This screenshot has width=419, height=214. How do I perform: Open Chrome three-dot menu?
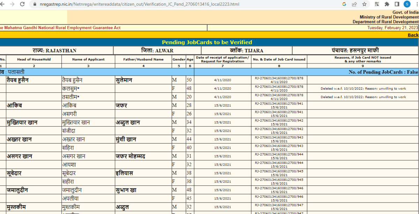coord(416,4)
